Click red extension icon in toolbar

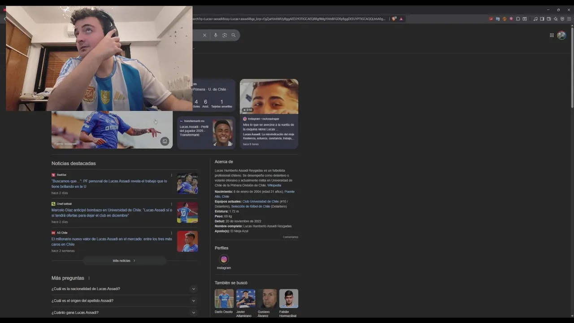point(491,19)
